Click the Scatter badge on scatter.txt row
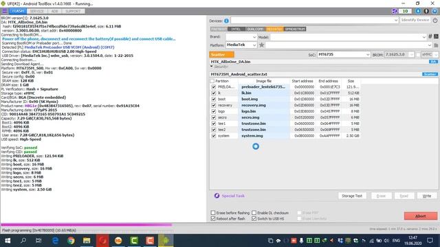Viewport: 440px width, 247px height. (430, 74)
